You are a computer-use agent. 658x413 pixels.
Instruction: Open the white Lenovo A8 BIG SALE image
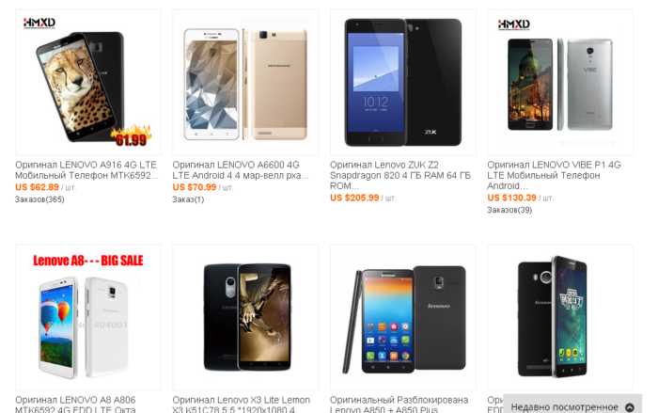tap(88, 318)
